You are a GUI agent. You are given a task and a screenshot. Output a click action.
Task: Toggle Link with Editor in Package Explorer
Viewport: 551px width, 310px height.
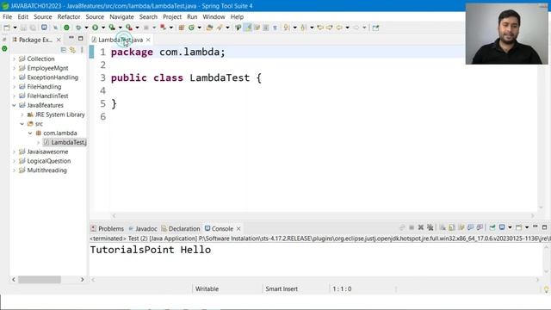72,50
